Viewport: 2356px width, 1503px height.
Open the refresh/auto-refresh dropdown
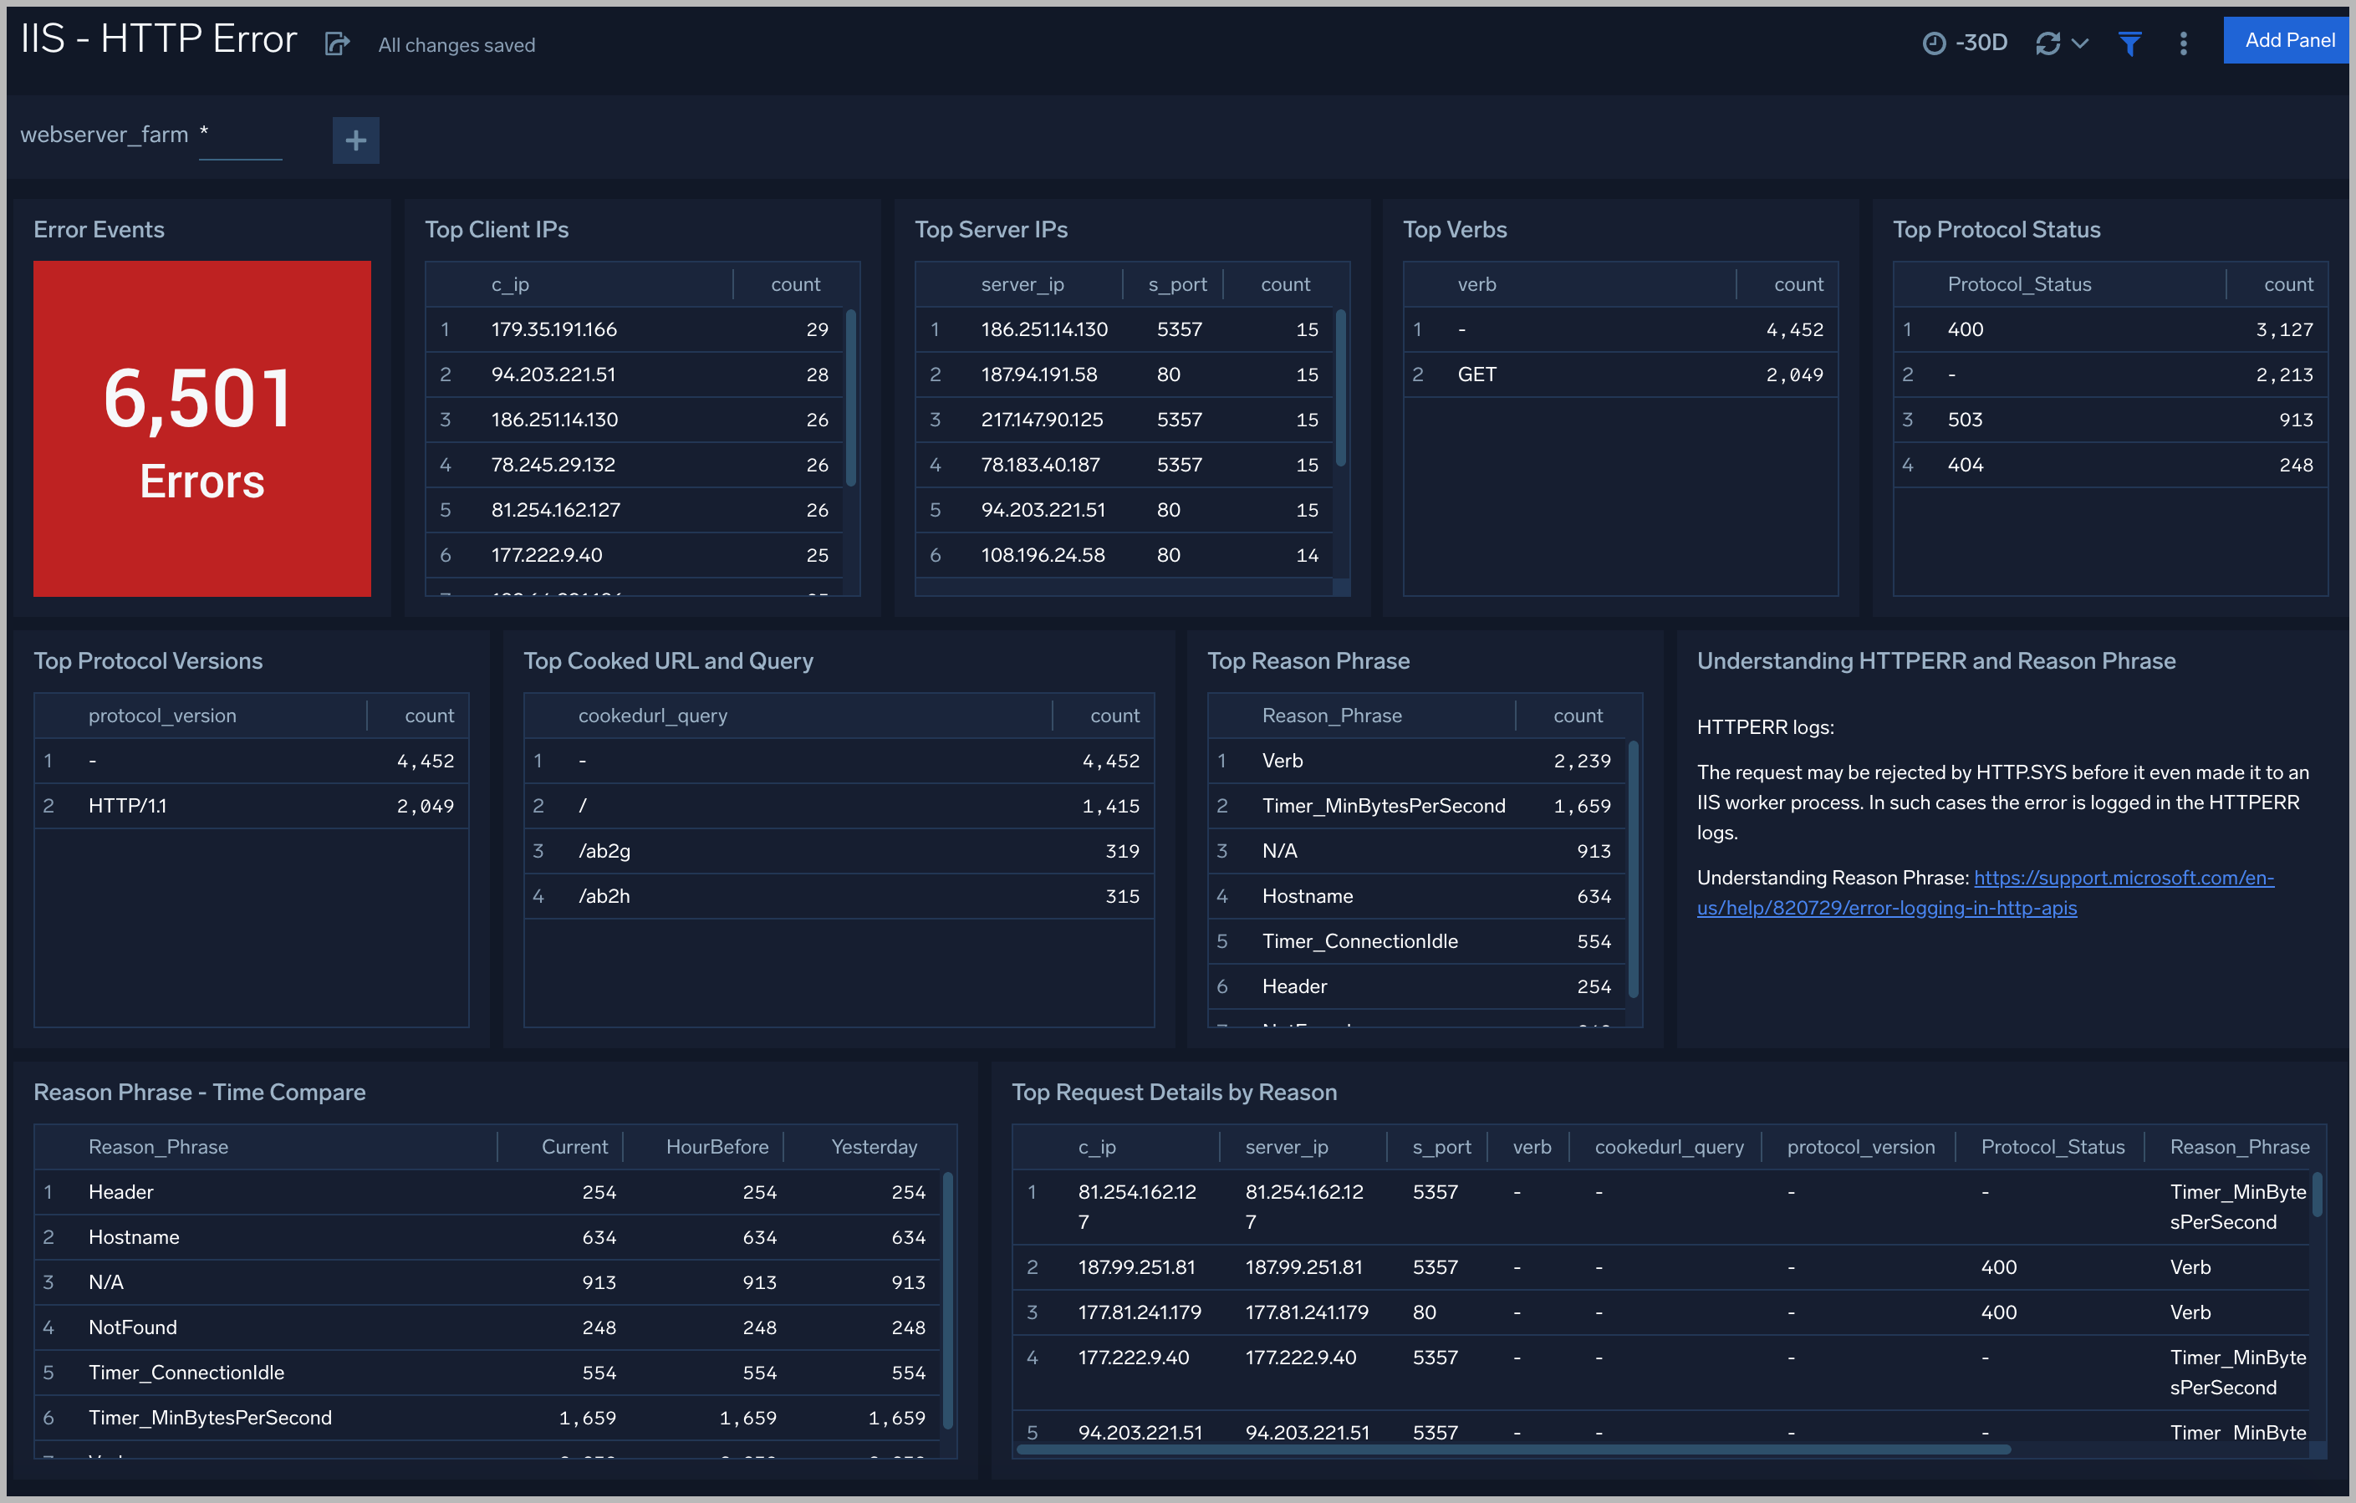[2079, 43]
